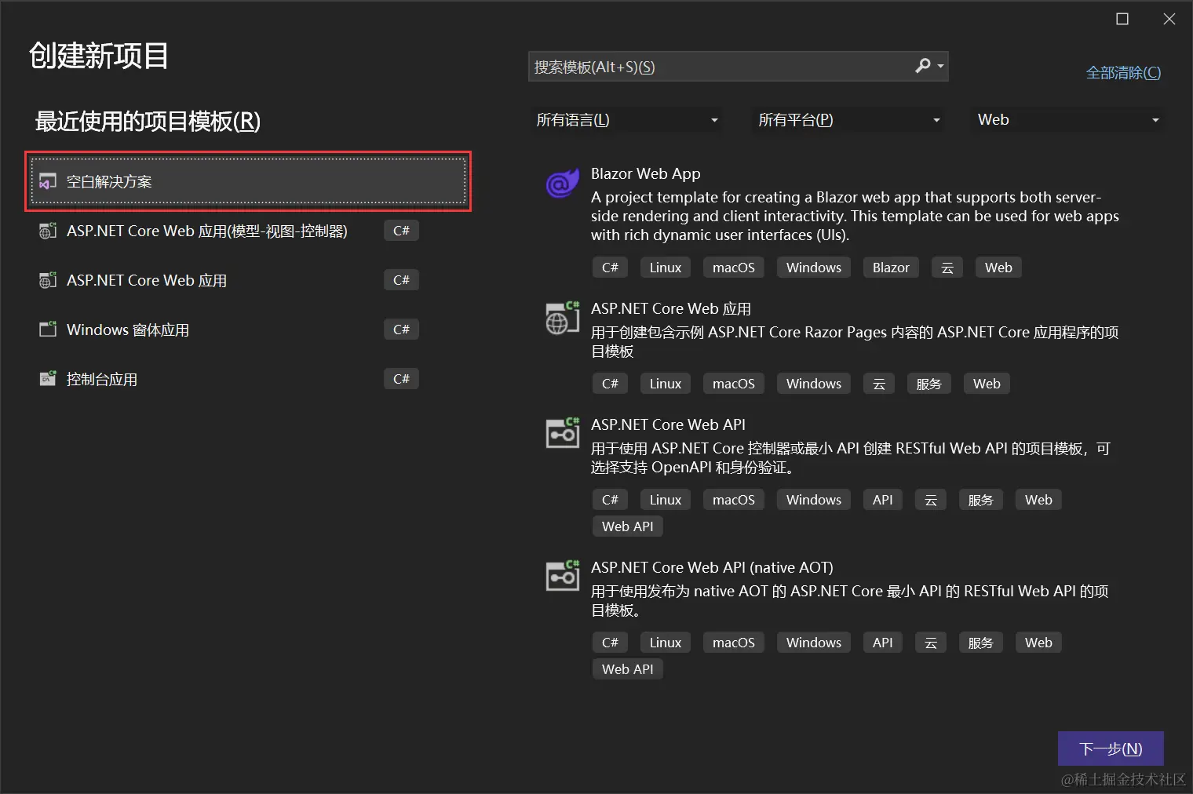Open the Web project type filter dropdown

click(1067, 120)
